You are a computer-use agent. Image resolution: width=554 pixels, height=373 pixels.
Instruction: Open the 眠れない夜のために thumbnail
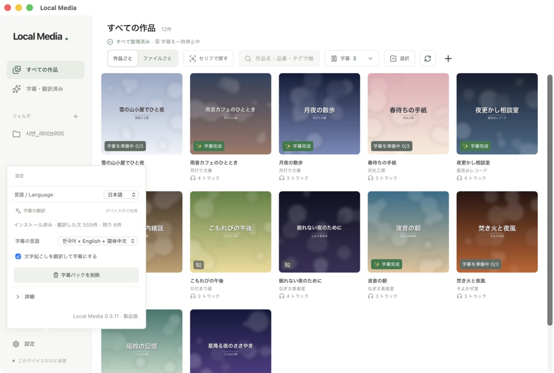pos(319,232)
